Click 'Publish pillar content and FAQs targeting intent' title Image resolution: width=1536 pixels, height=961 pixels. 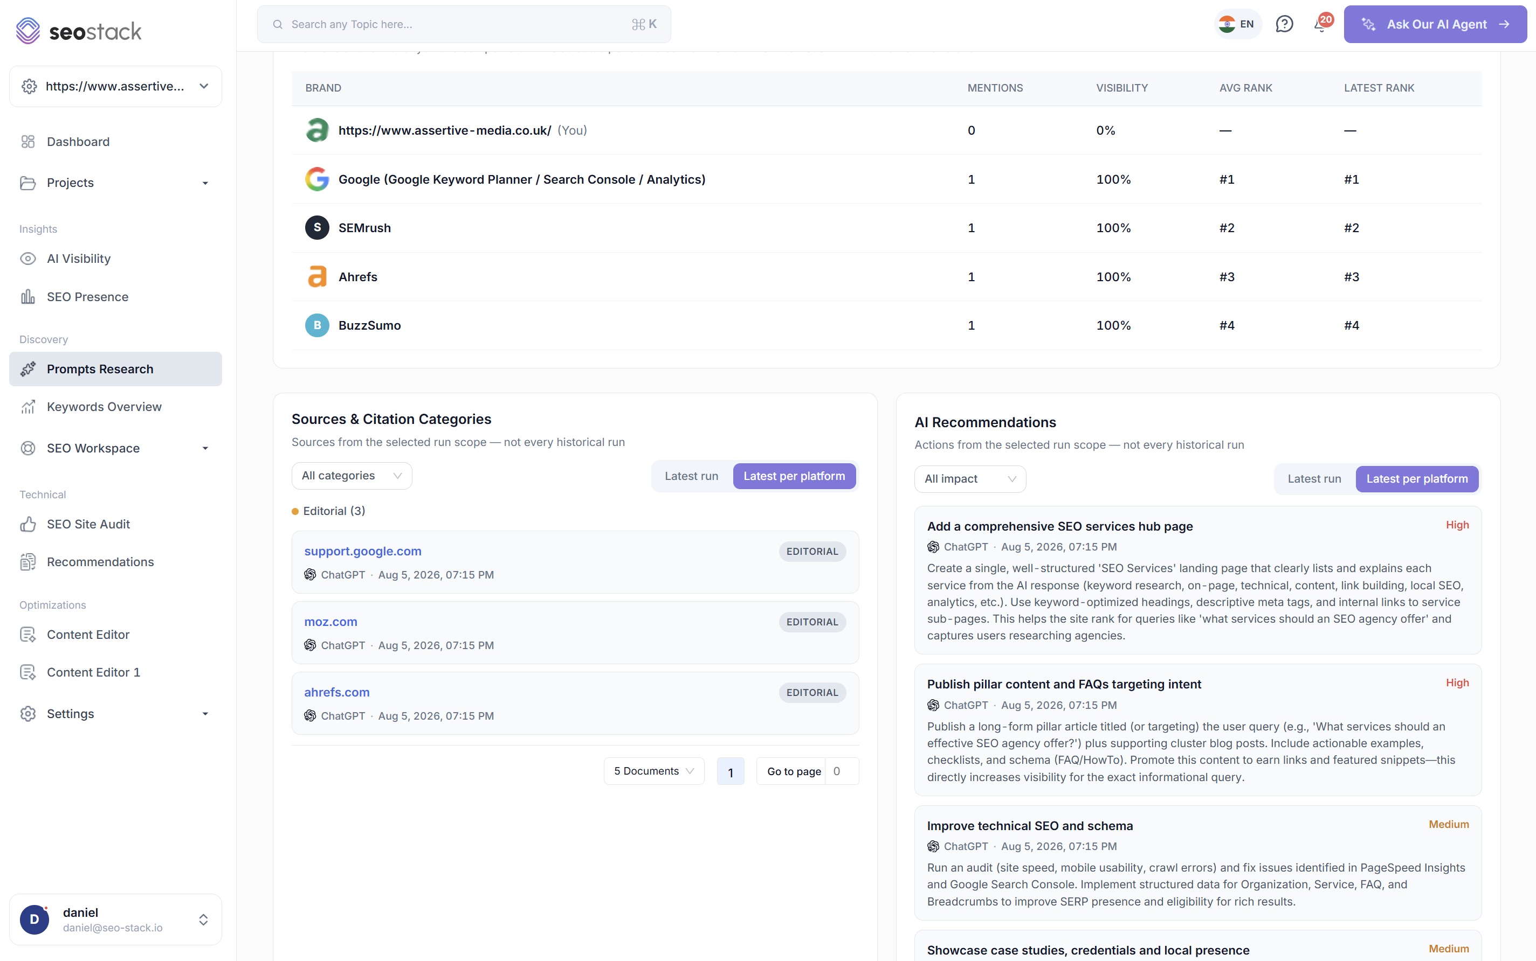1063,684
